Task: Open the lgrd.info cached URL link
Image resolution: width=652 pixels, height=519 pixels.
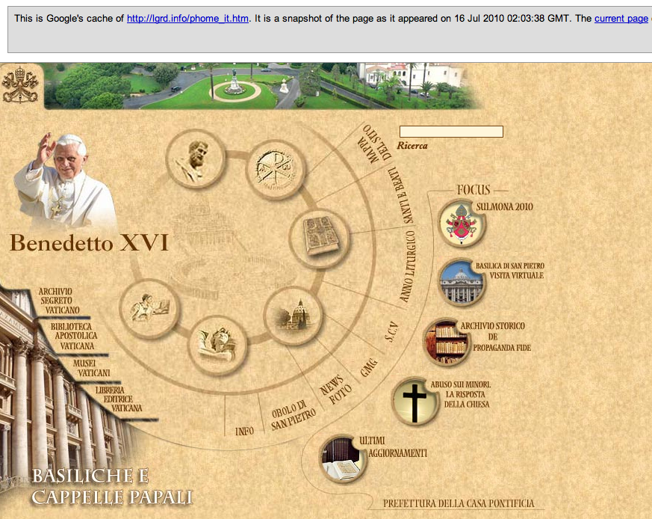Action: pos(187,18)
